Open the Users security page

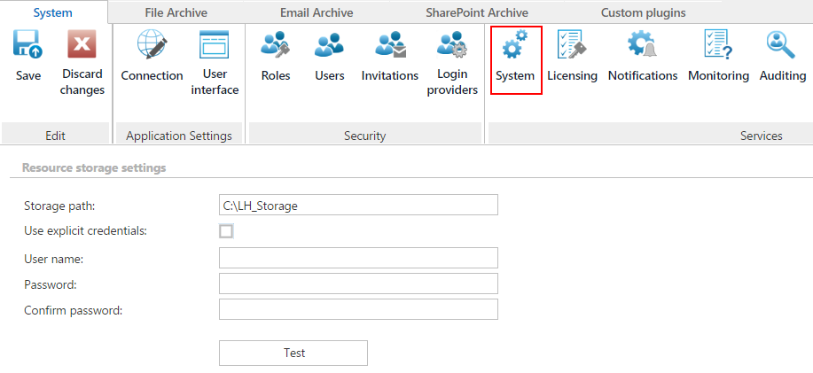point(329,45)
